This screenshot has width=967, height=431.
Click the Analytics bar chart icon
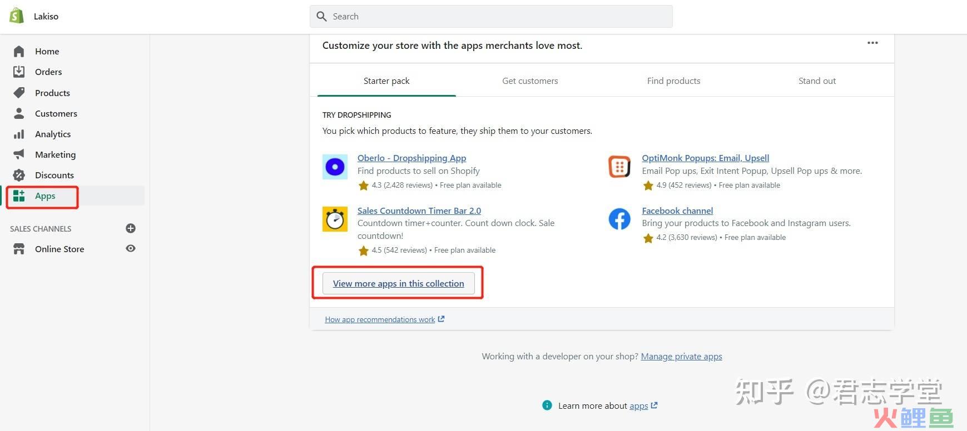[x=19, y=134]
